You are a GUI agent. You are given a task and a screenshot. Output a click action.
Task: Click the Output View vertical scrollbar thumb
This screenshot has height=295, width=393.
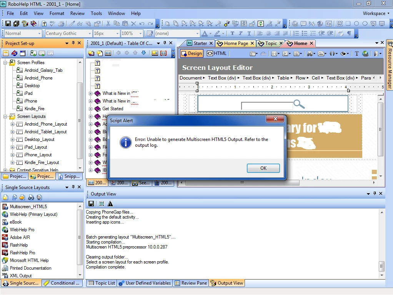pos(381,266)
